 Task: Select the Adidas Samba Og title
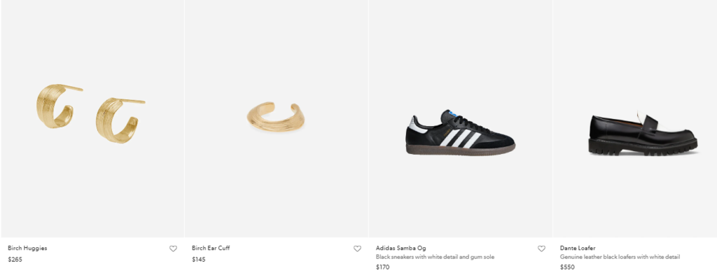pos(401,248)
